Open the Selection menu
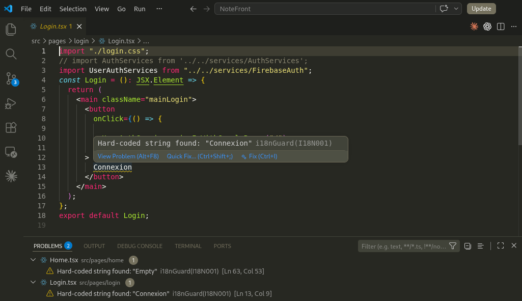The height and width of the screenshot is (301, 522). [x=73, y=9]
